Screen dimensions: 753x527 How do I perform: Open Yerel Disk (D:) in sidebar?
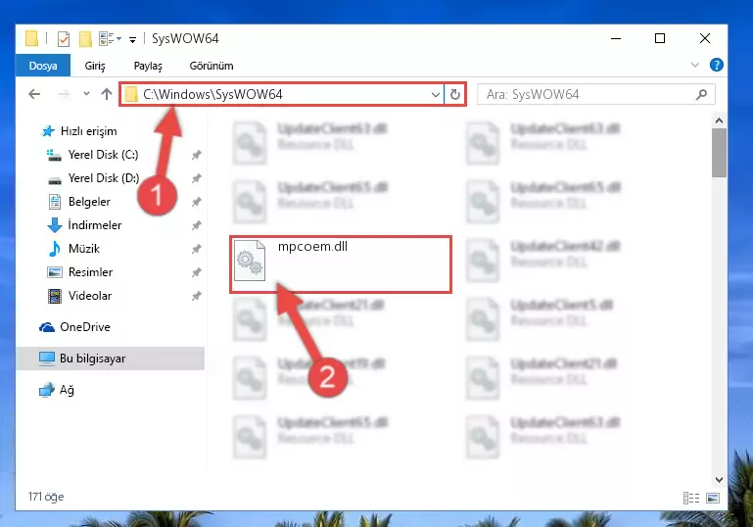(104, 178)
